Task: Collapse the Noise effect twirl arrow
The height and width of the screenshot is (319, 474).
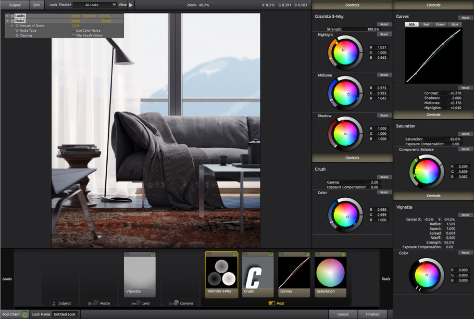Action: (7, 21)
